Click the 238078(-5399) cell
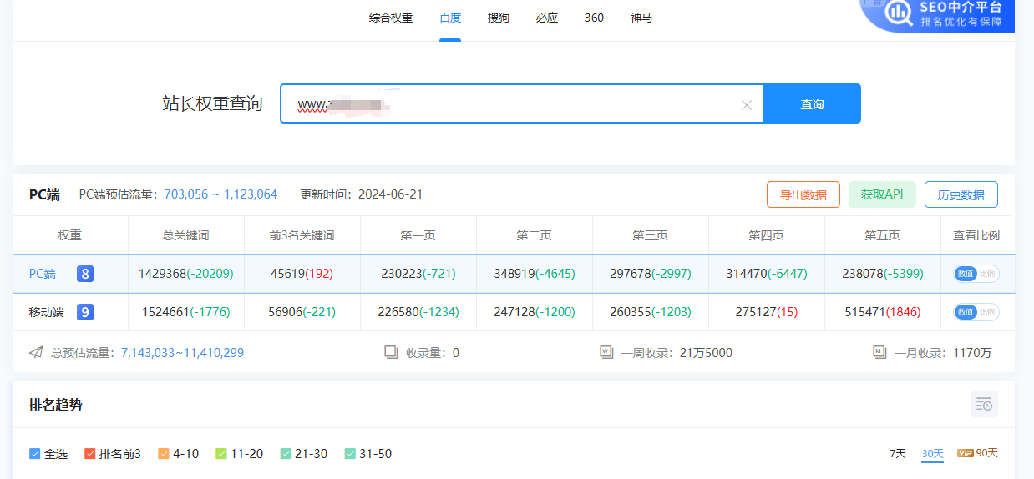The width and height of the screenshot is (1034, 479). 882,274
